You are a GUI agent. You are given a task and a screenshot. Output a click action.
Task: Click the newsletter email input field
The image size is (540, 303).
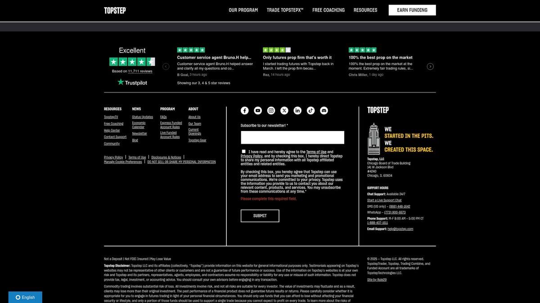(292, 137)
